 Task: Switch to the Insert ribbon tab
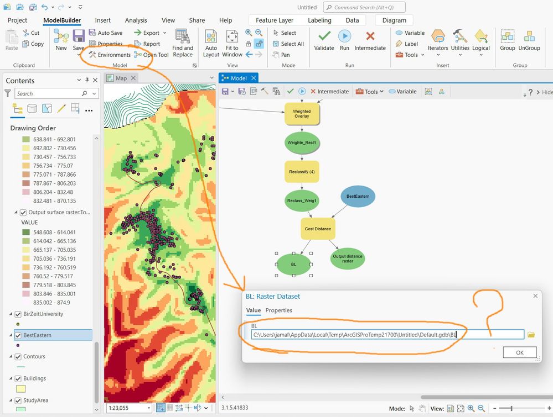[102, 20]
